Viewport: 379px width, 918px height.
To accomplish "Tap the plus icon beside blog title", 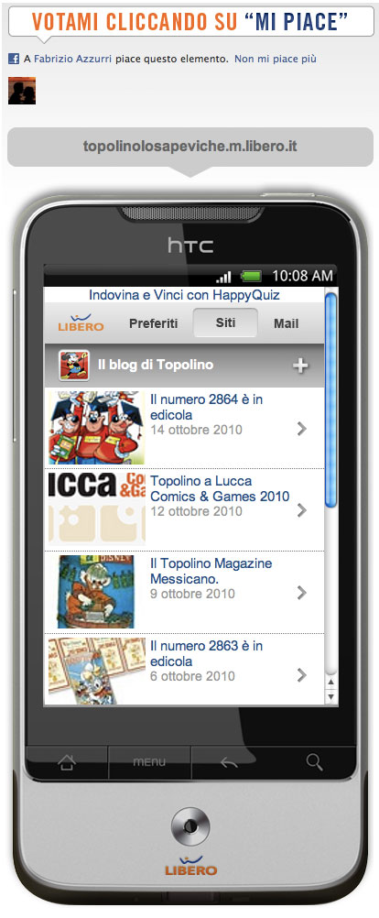I will pyautogui.click(x=300, y=366).
